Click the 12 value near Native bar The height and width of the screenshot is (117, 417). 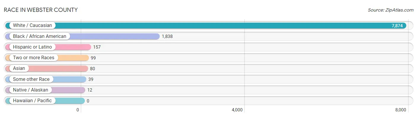[x=90, y=90]
